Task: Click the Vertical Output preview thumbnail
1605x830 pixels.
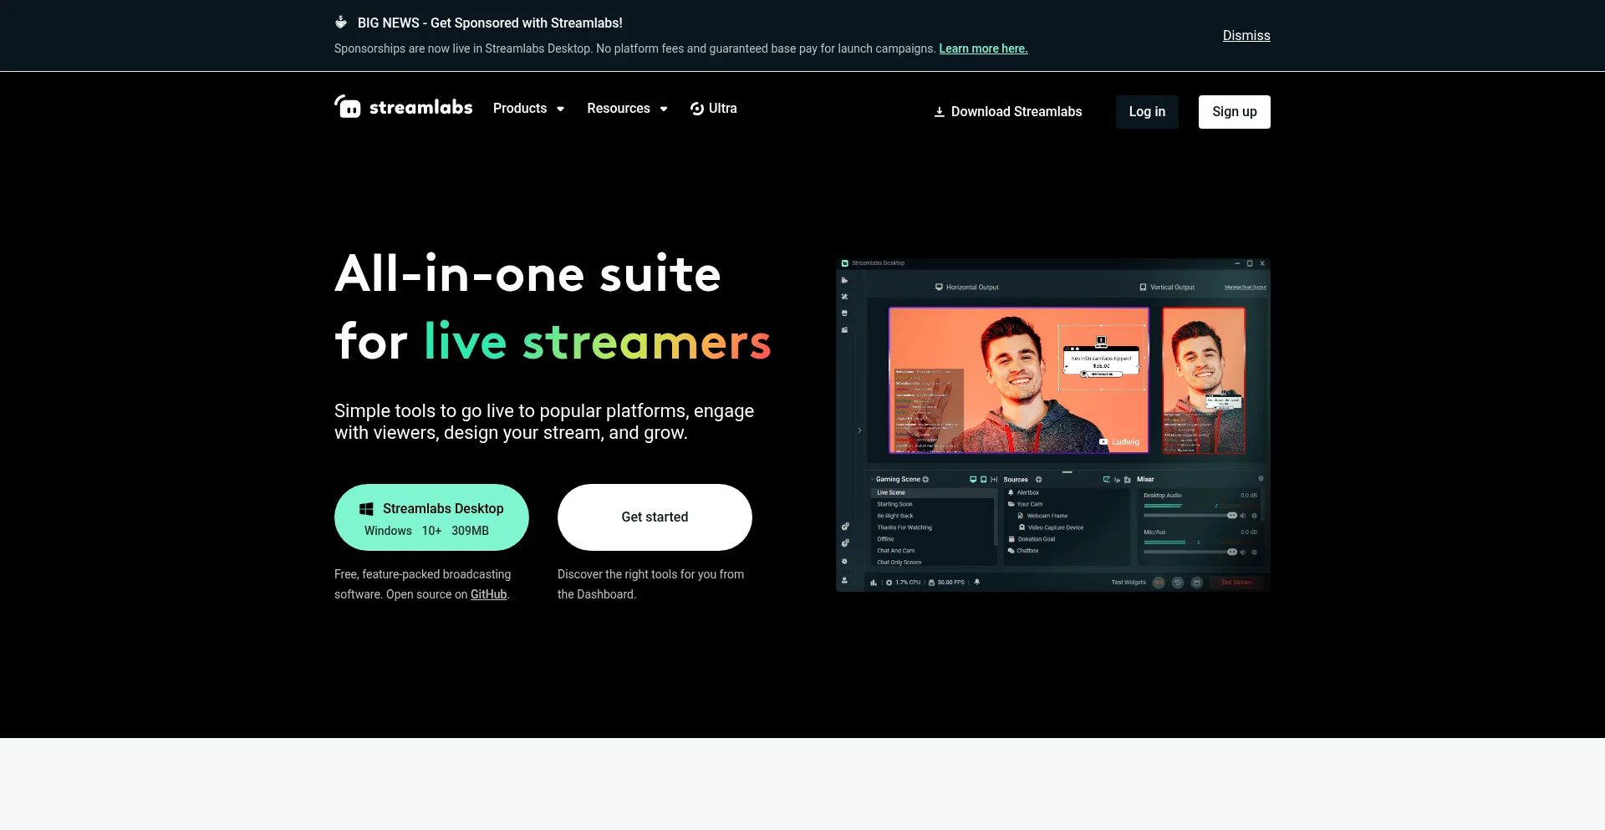Action: click(x=1203, y=380)
